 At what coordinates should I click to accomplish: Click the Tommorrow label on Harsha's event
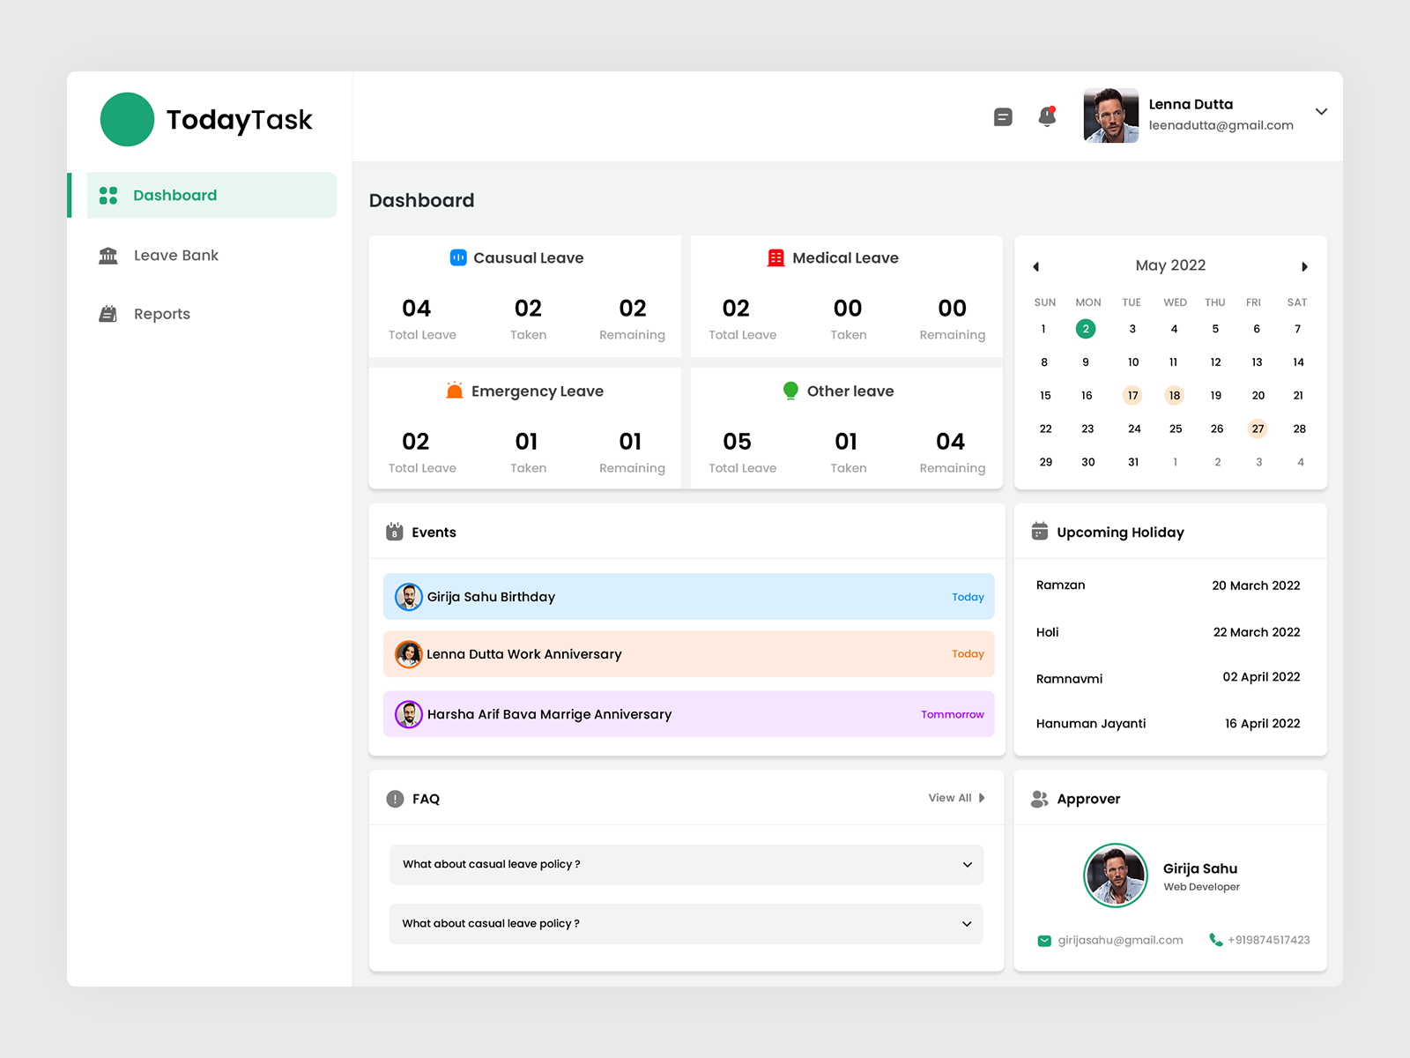pyautogui.click(x=953, y=714)
